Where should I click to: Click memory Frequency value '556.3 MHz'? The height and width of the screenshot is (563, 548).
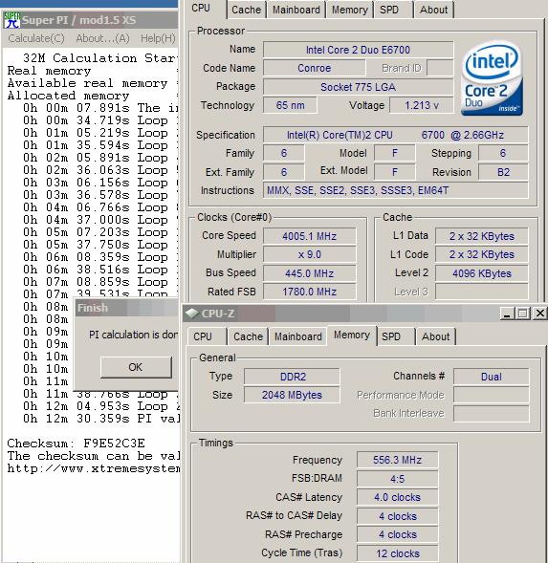point(397,460)
